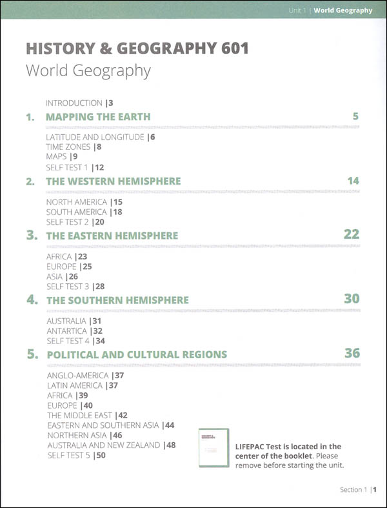Click the Self Test 5 entry
This screenshot has width=387, height=508.
(76, 455)
